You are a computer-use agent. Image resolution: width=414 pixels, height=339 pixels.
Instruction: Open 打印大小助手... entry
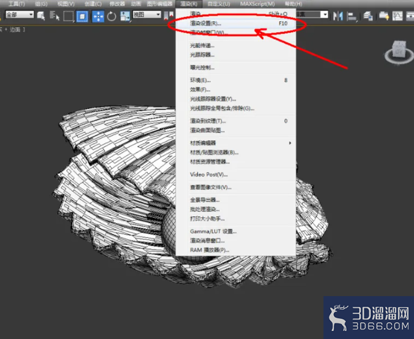[x=236, y=219]
